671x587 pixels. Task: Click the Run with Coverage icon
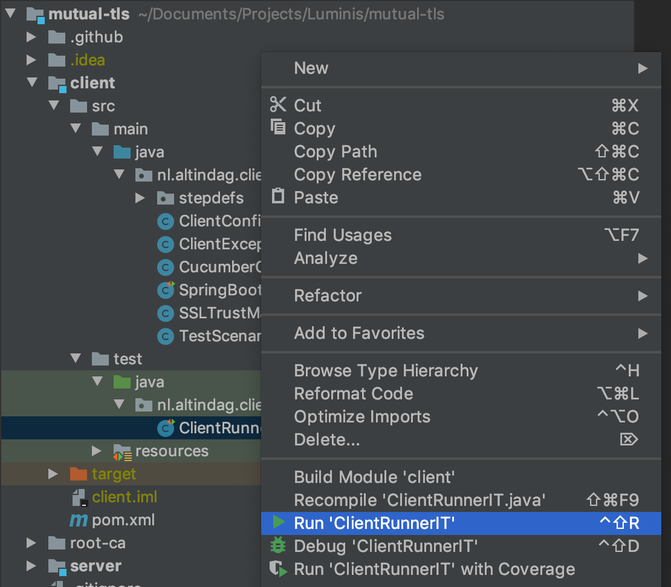(x=279, y=569)
